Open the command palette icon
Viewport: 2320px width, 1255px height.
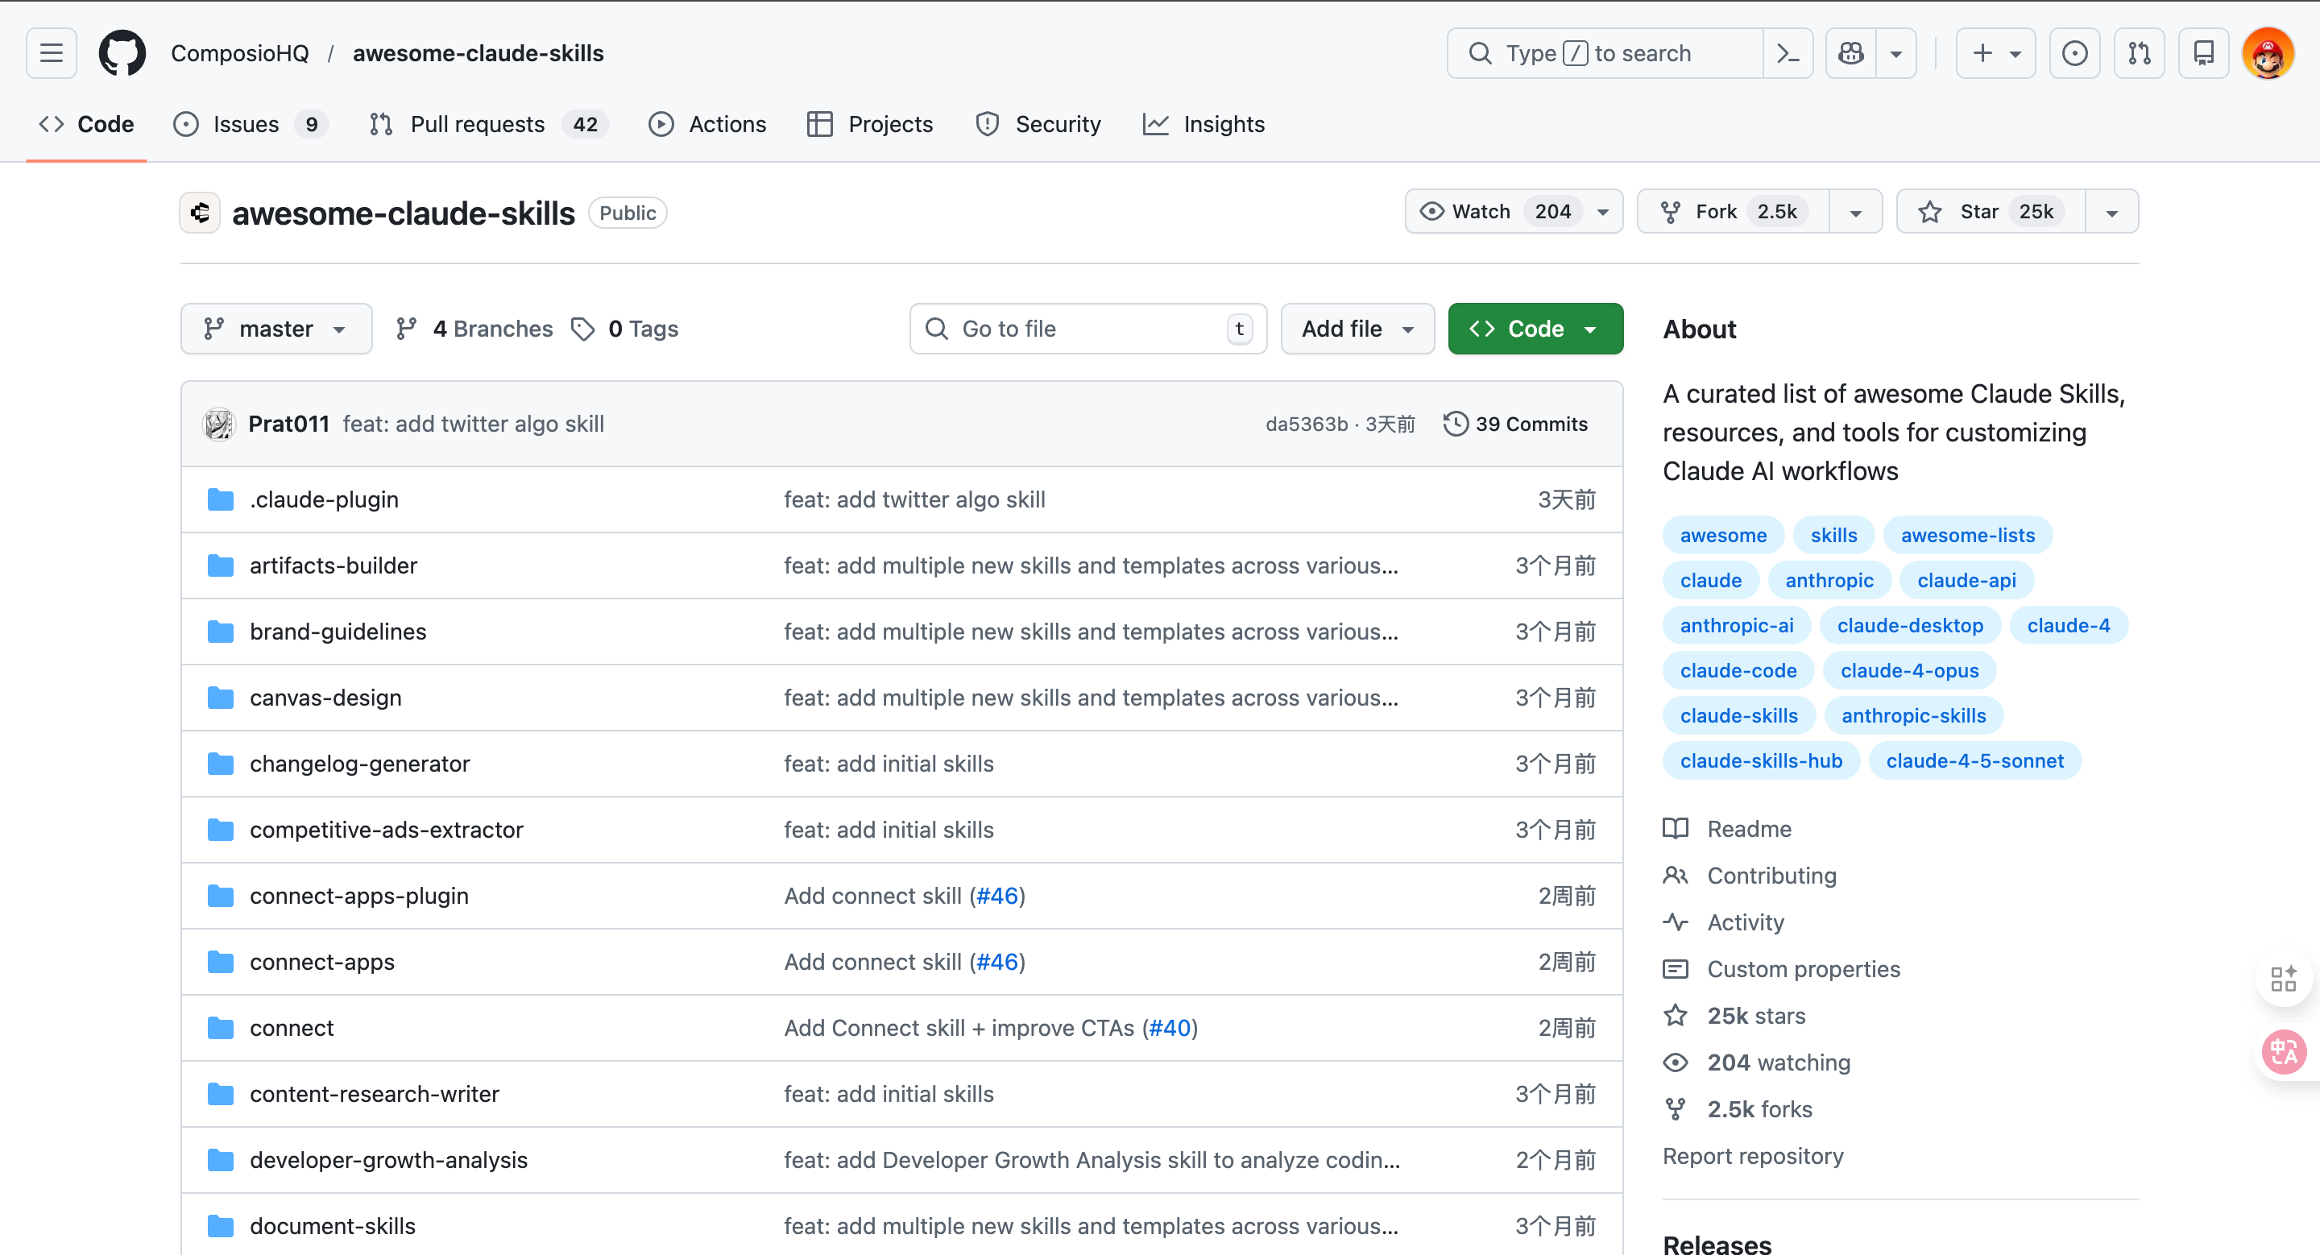tap(1788, 53)
